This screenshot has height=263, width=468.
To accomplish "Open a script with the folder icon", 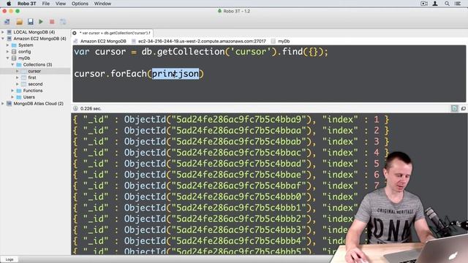I will [20, 22].
